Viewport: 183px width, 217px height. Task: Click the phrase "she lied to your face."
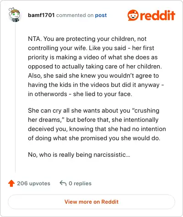point(102,94)
